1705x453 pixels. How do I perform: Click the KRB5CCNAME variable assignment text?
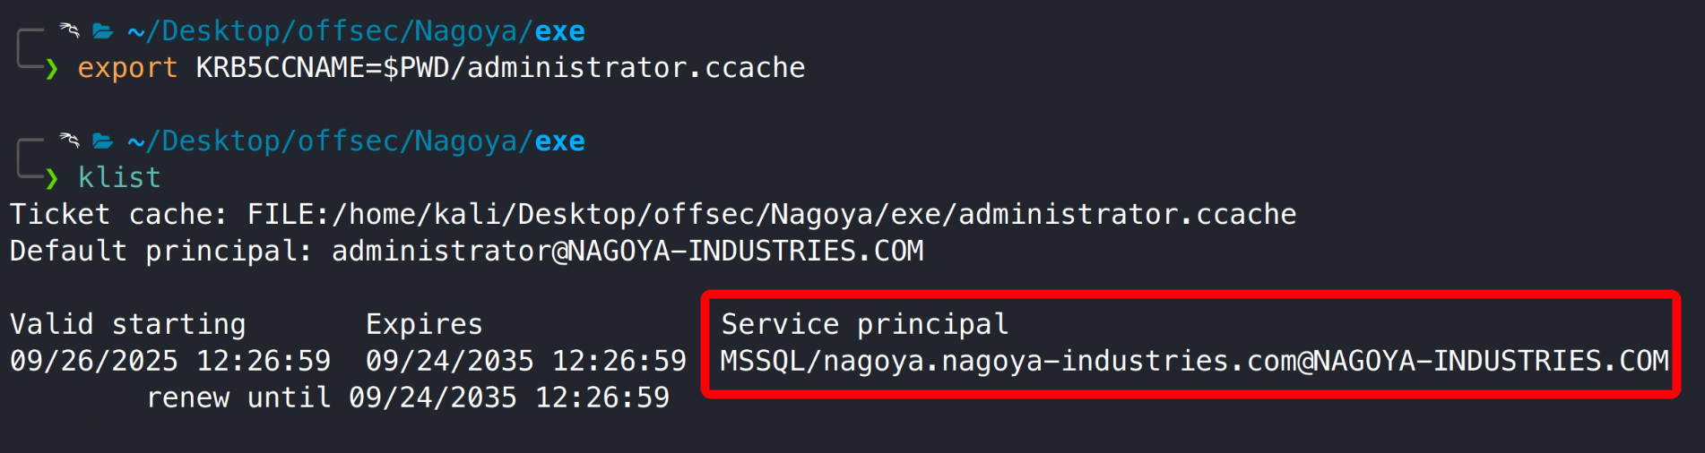coord(500,68)
